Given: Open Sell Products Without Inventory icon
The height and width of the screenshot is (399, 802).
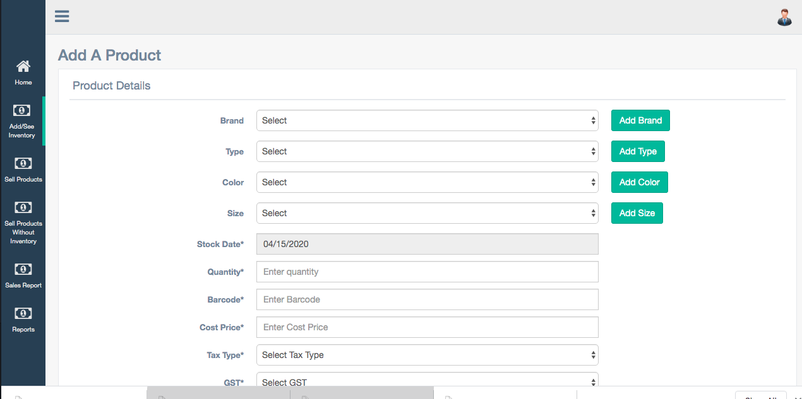Looking at the screenshot, I should point(23,207).
